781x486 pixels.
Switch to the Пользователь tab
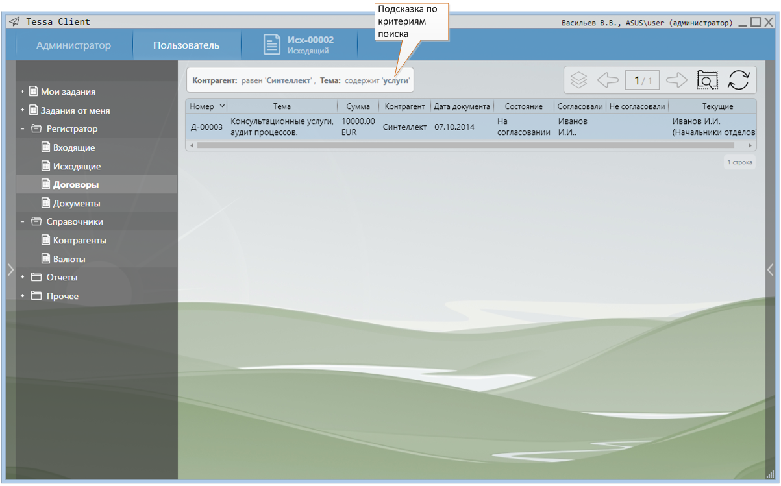click(x=186, y=45)
